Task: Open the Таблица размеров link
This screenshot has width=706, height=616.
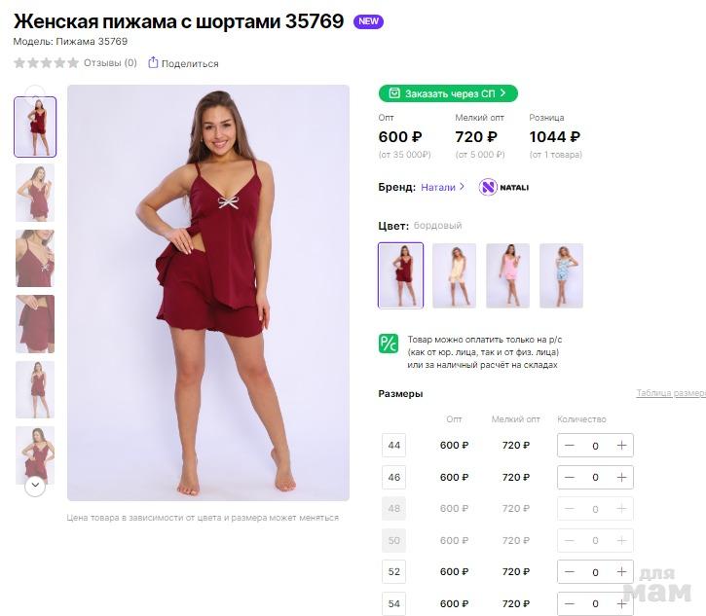Action: [x=670, y=394]
